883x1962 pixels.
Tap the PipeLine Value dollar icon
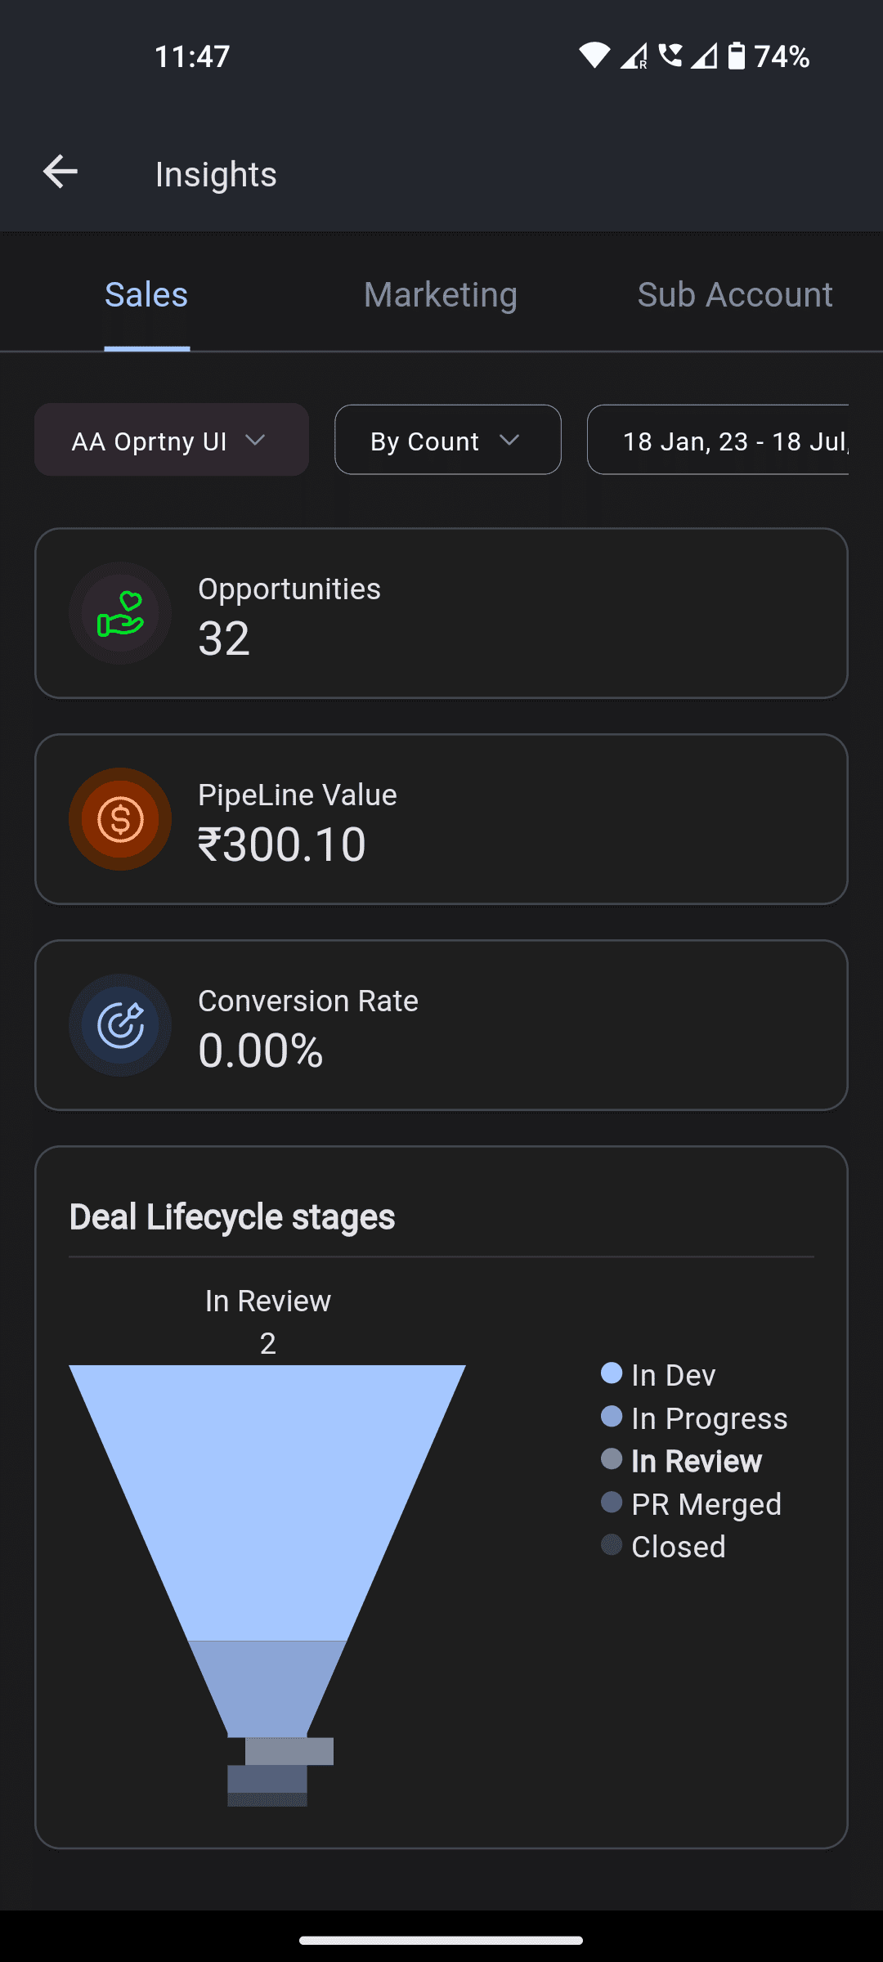click(x=120, y=819)
